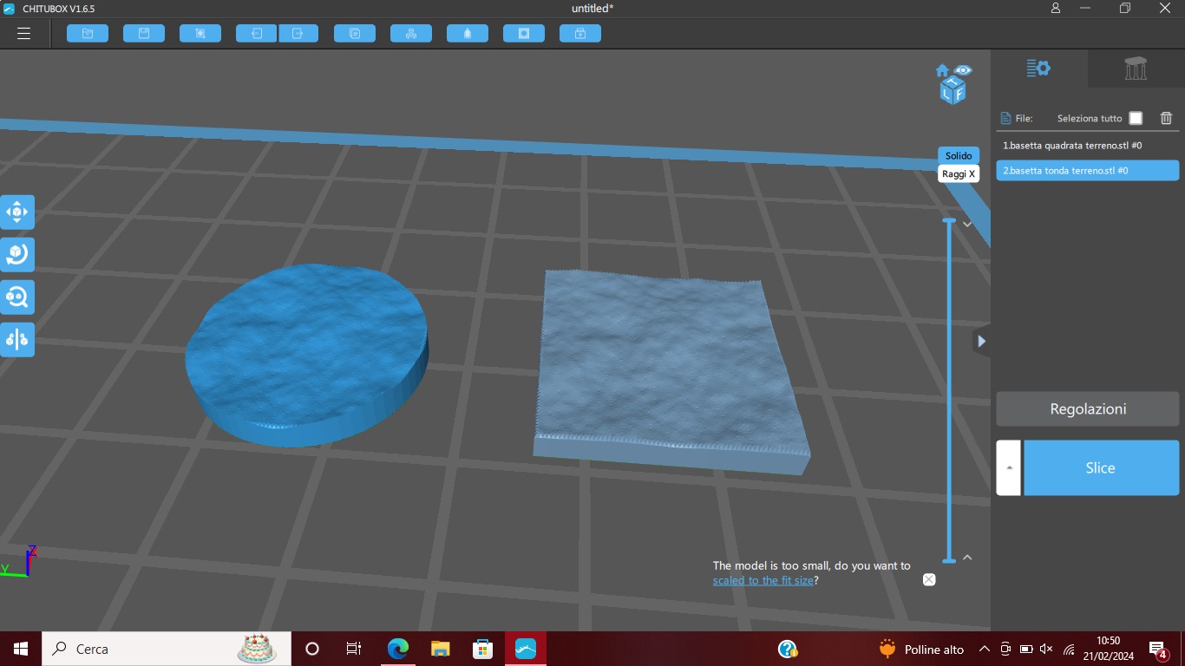Open Regolazioni settings
Screen dimensions: 1185x666
click(1088, 408)
